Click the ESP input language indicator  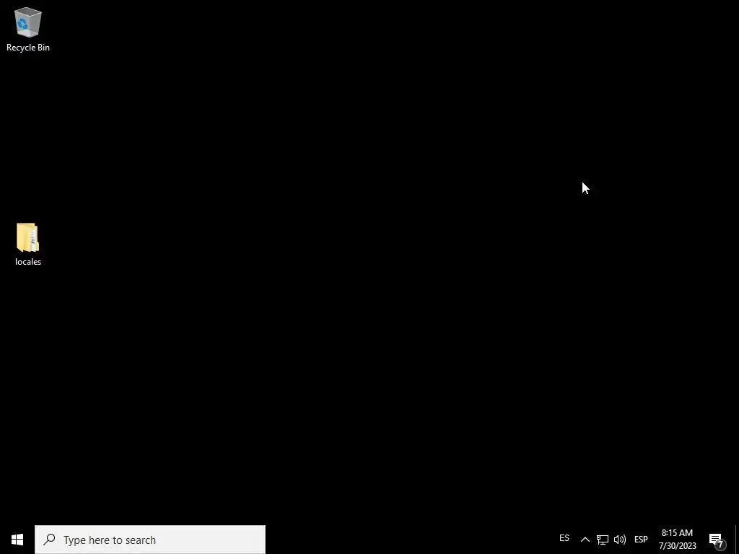(x=641, y=540)
